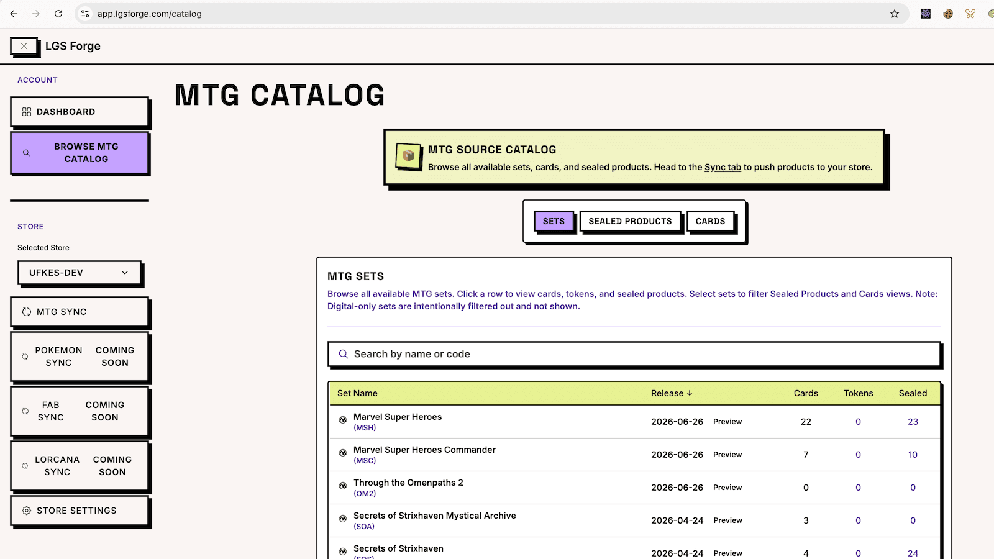
Task: Click the magnifier icon in the search field
Action: (343, 354)
